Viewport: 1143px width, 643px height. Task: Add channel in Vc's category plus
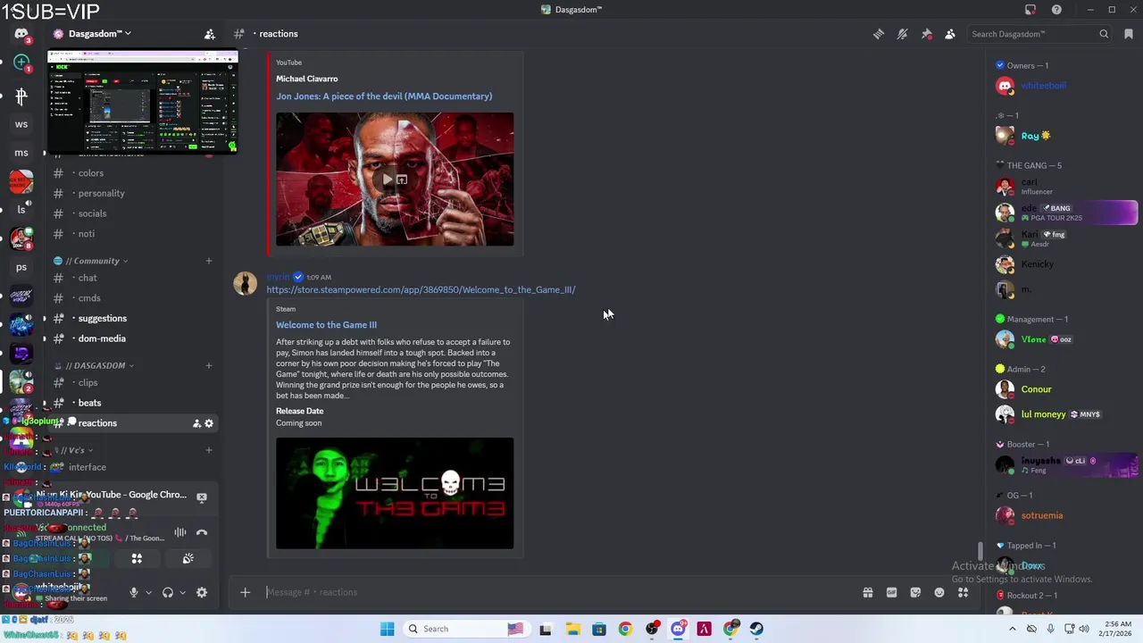point(208,450)
